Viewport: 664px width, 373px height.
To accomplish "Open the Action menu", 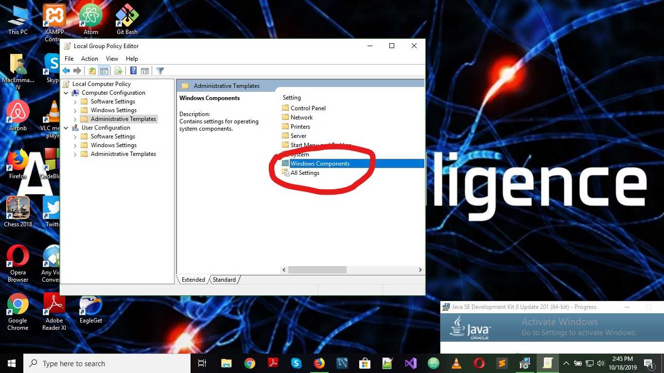I will pyautogui.click(x=89, y=58).
